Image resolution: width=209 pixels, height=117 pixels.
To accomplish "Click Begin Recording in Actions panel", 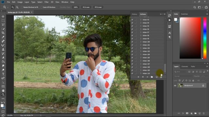I will (x=143, y=77).
